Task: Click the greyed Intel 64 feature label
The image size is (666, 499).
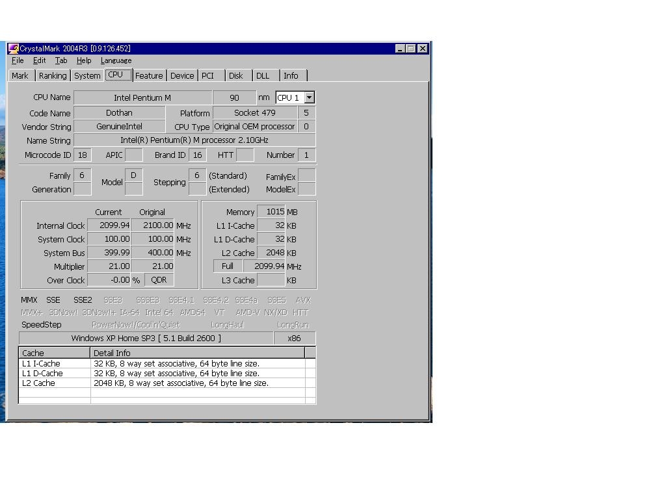Action: (159, 313)
